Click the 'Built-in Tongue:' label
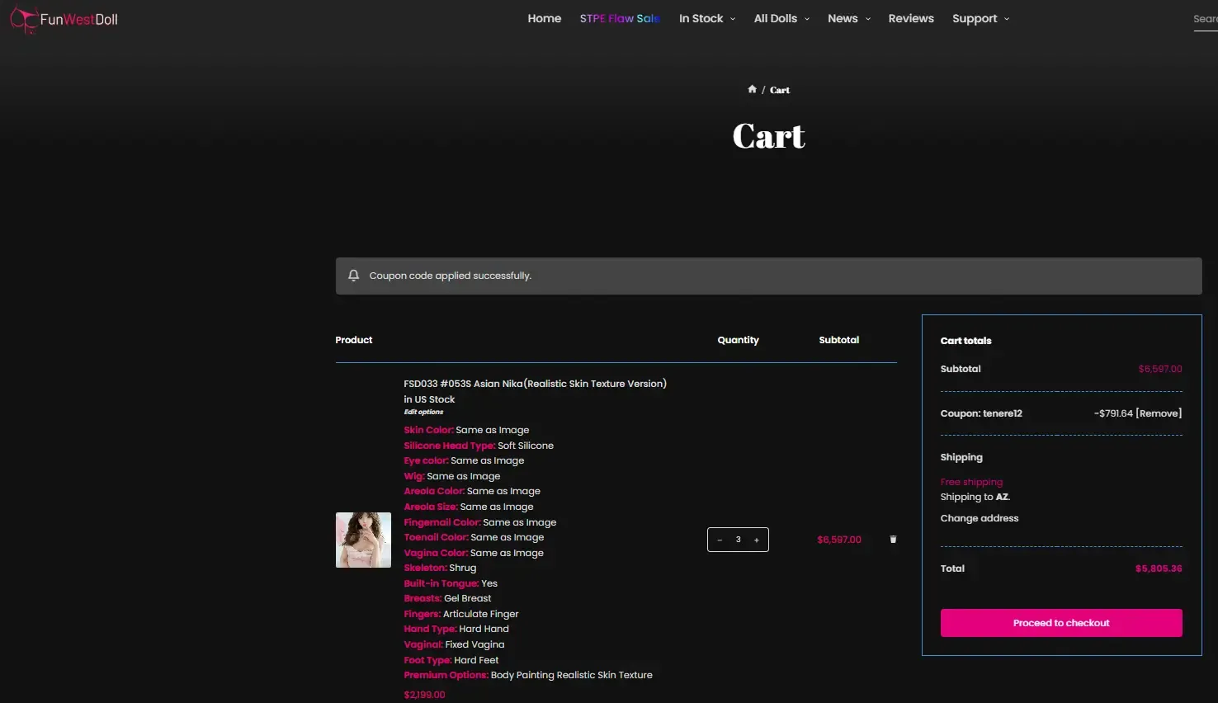This screenshot has height=703, width=1218. click(x=441, y=583)
